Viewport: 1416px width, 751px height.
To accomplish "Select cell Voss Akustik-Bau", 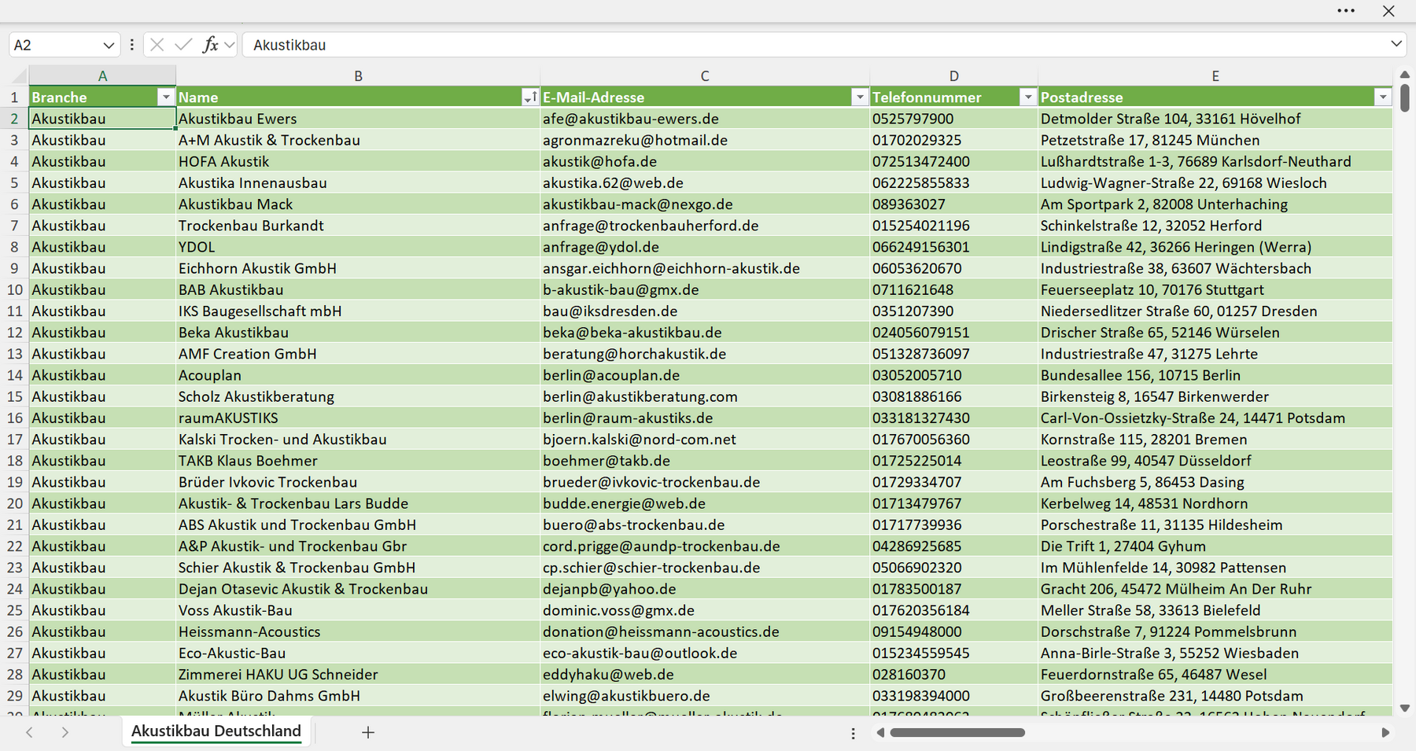I will 358,610.
